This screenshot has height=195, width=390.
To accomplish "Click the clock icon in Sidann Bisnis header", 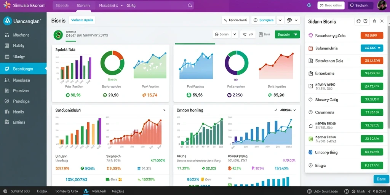I will click(358, 21).
